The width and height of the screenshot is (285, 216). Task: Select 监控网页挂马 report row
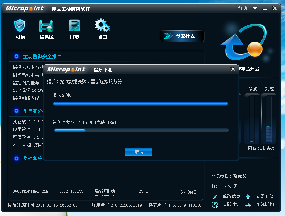(x=26, y=83)
